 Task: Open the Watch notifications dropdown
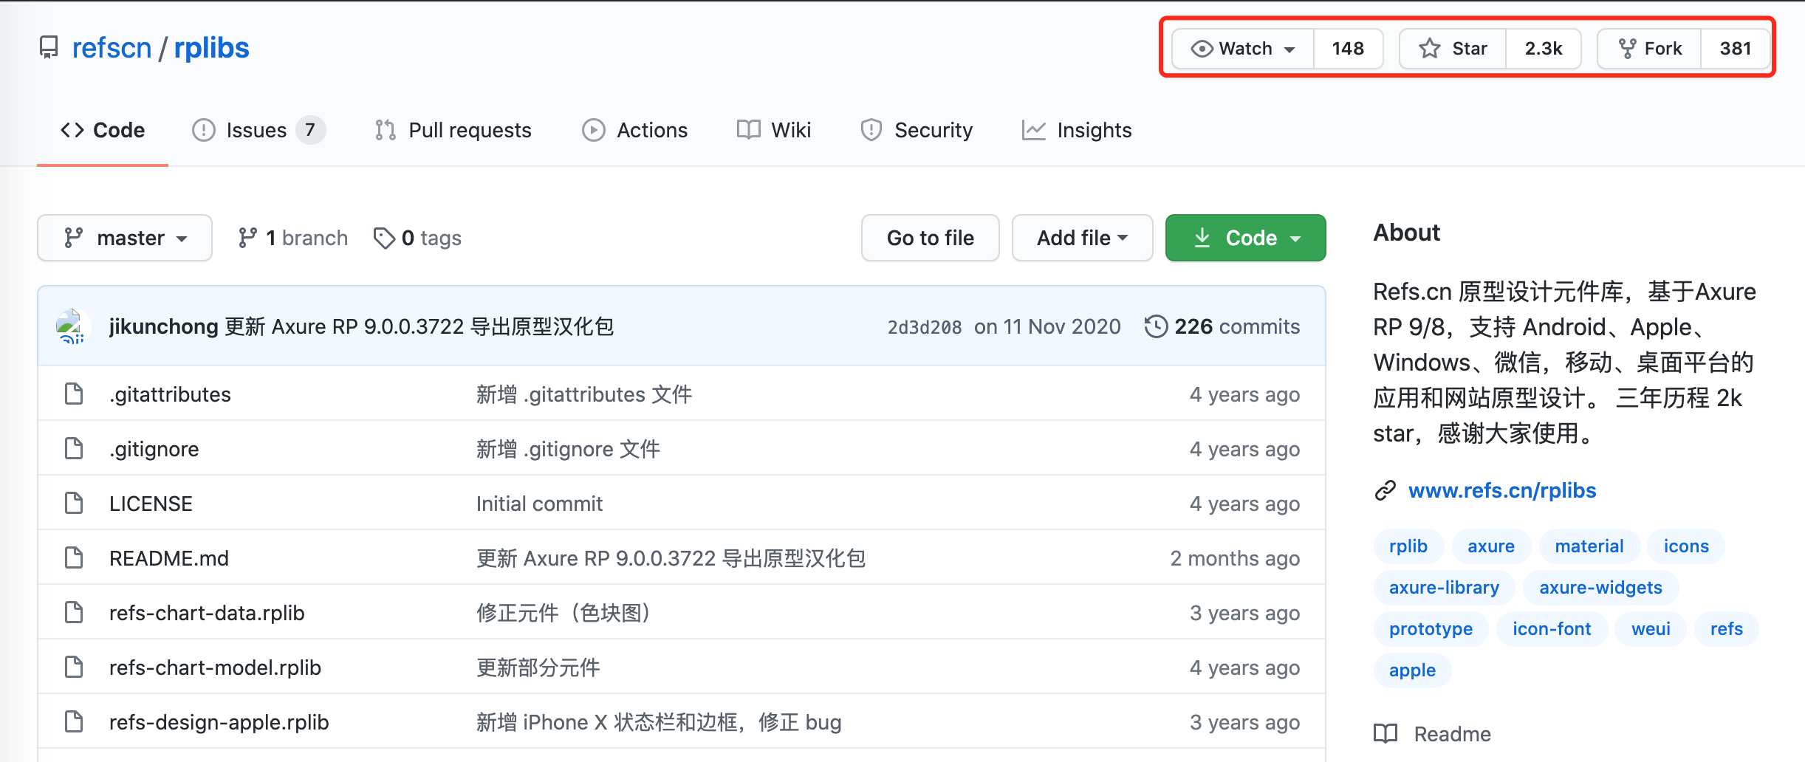tap(1243, 49)
